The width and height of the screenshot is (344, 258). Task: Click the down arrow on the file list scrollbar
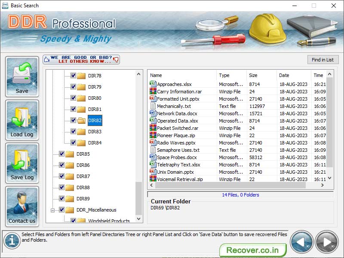(329, 177)
